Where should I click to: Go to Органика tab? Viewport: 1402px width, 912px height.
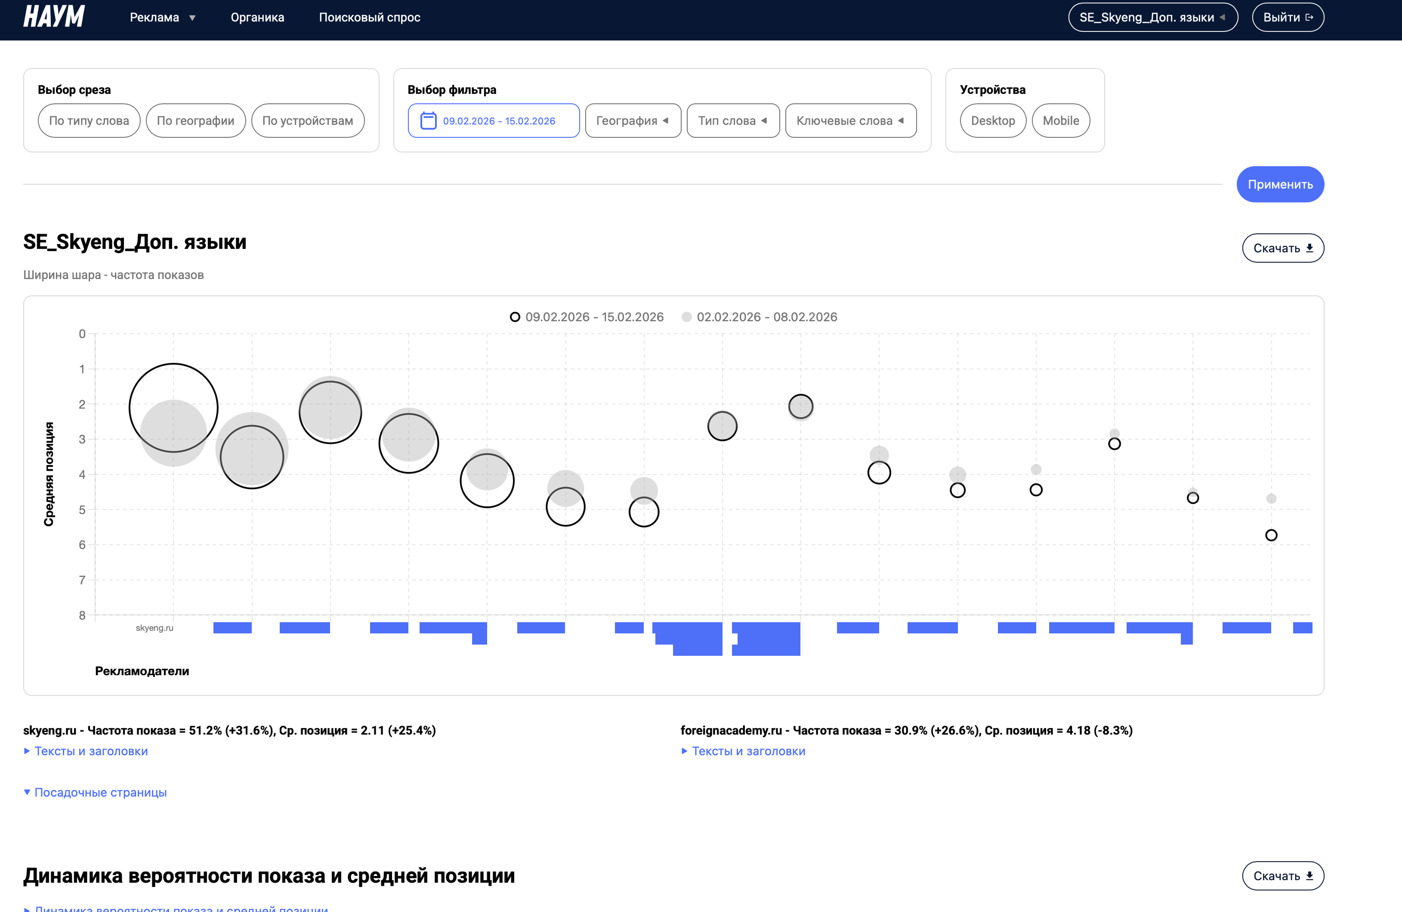pos(257,17)
